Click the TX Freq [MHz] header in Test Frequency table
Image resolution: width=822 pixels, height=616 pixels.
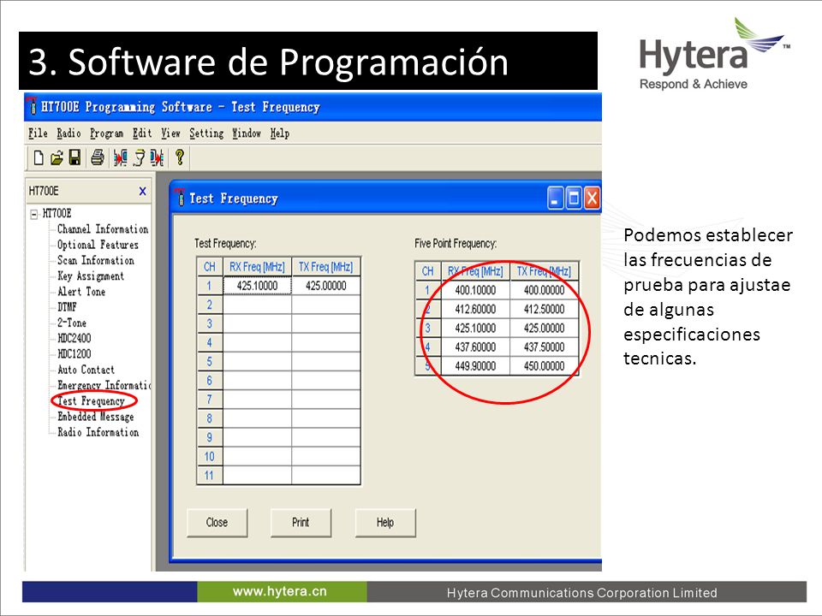coord(326,267)
